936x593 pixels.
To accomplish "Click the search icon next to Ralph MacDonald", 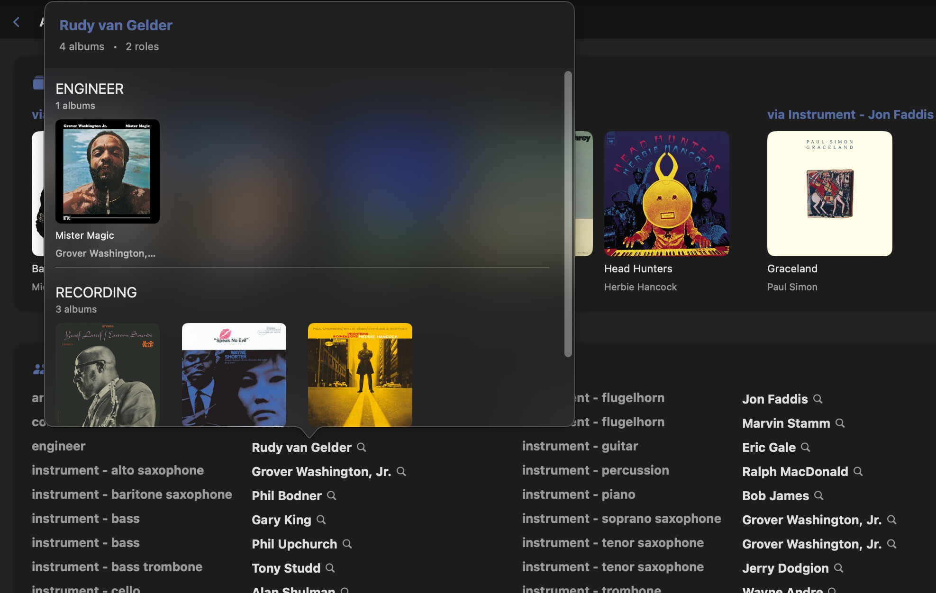I will pyautogui.click(x=858, y=471).
